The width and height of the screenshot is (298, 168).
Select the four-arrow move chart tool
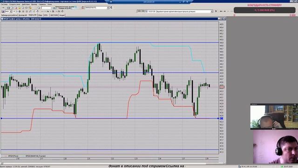tap(20, 11)
